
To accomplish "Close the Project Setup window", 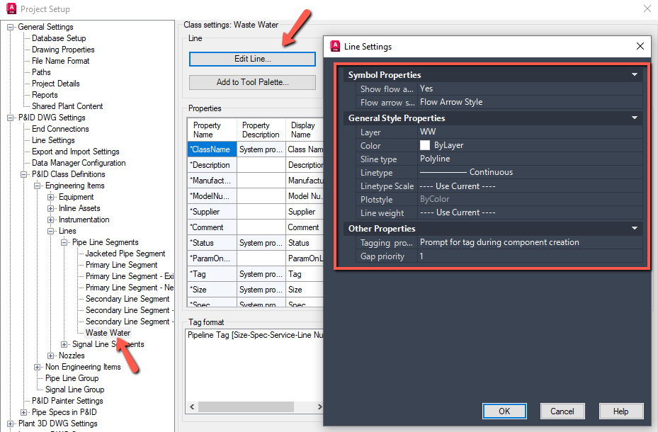I will pos(647,8).
